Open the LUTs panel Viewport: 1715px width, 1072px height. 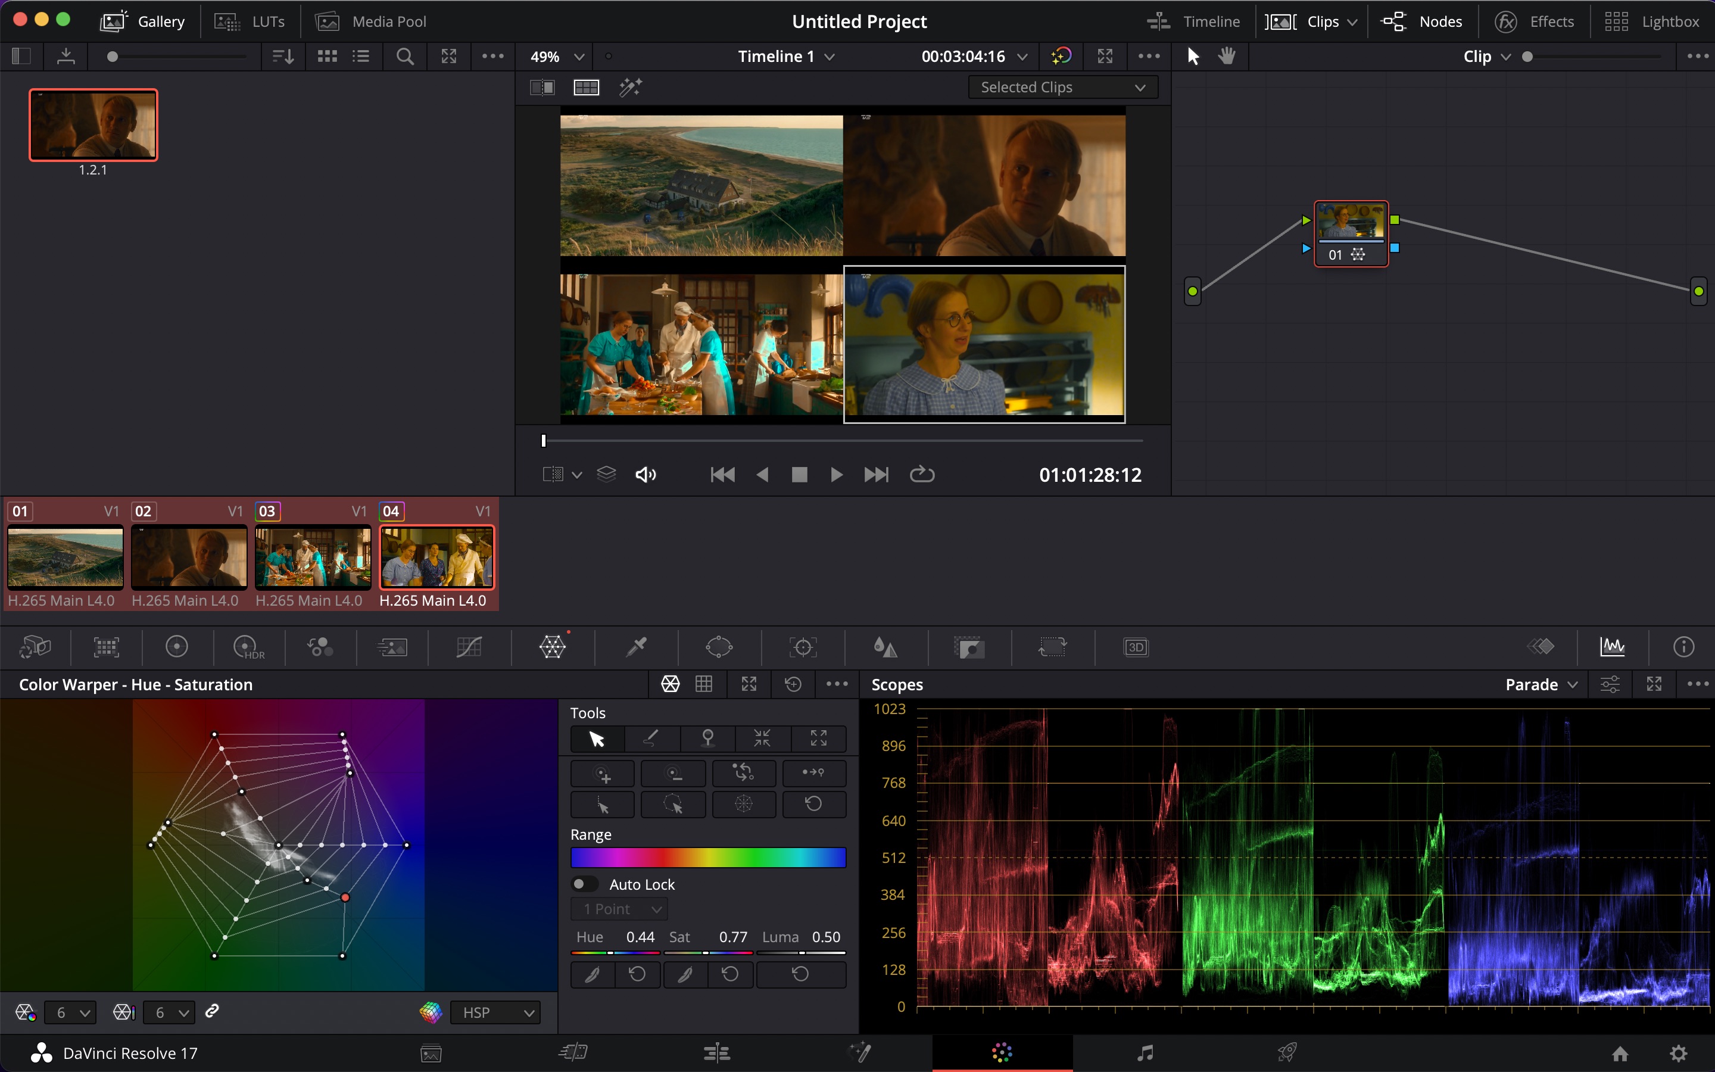tap(250, 21)
